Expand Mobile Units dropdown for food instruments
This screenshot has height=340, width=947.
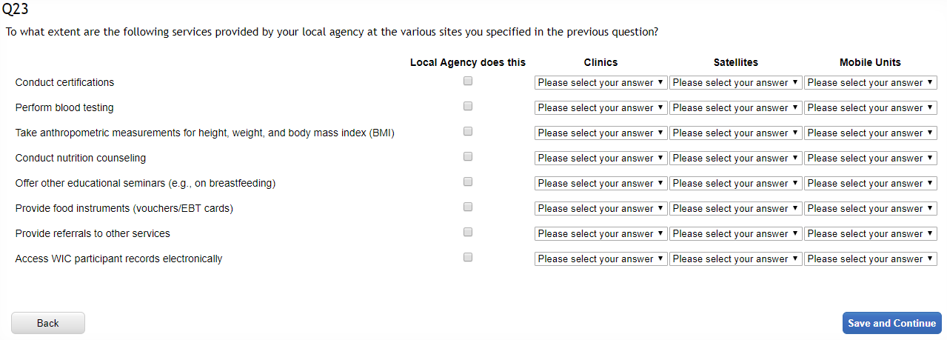coord(870,209)
